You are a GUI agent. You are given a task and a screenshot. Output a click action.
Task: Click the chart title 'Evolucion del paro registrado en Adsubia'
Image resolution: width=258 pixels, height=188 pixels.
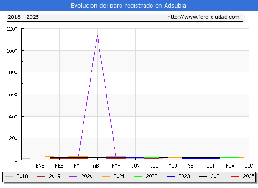click(129, 6)
